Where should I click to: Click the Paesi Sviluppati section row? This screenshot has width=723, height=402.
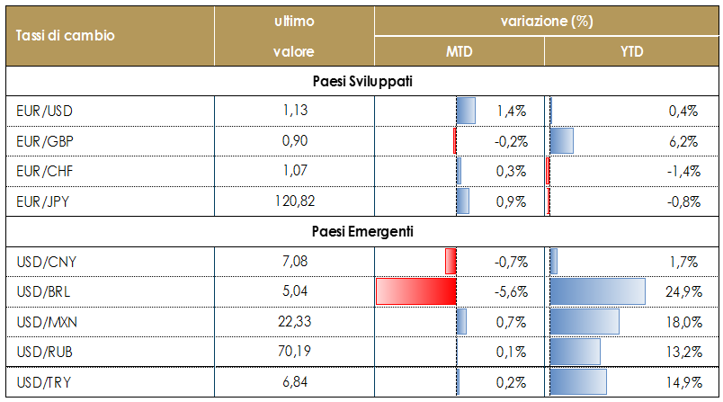361,81
